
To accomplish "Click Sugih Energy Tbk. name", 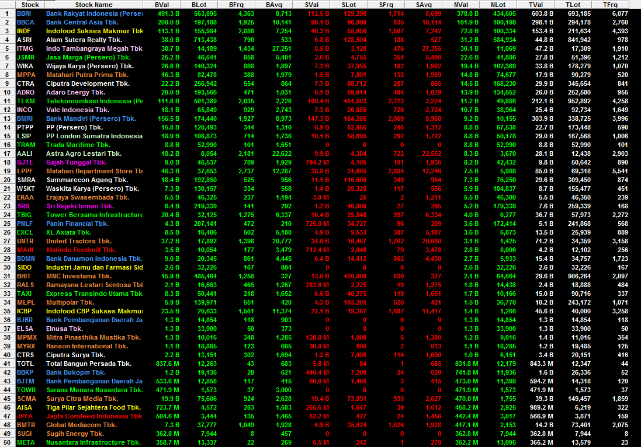I will (x=75, y=434).
